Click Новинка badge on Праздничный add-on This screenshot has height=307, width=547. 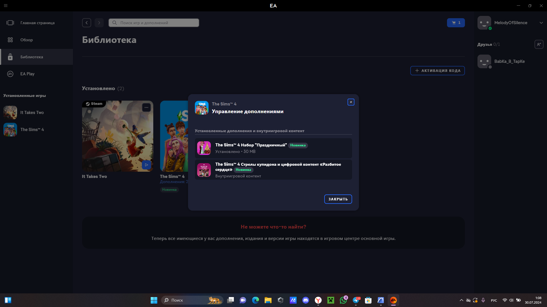coord(298,145)
